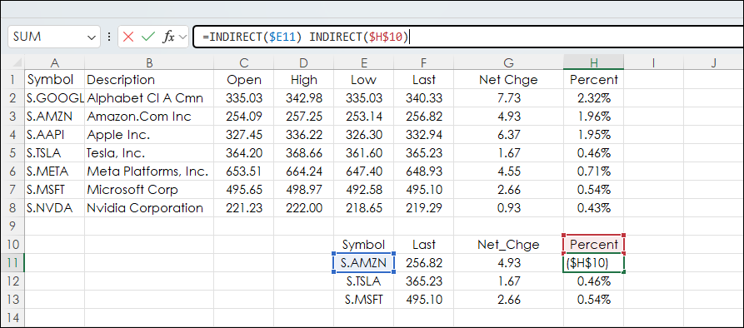The image size is (744, 328).
Task: Select the S.MSFT lookup cell in E13
Action: pos(363,299)
